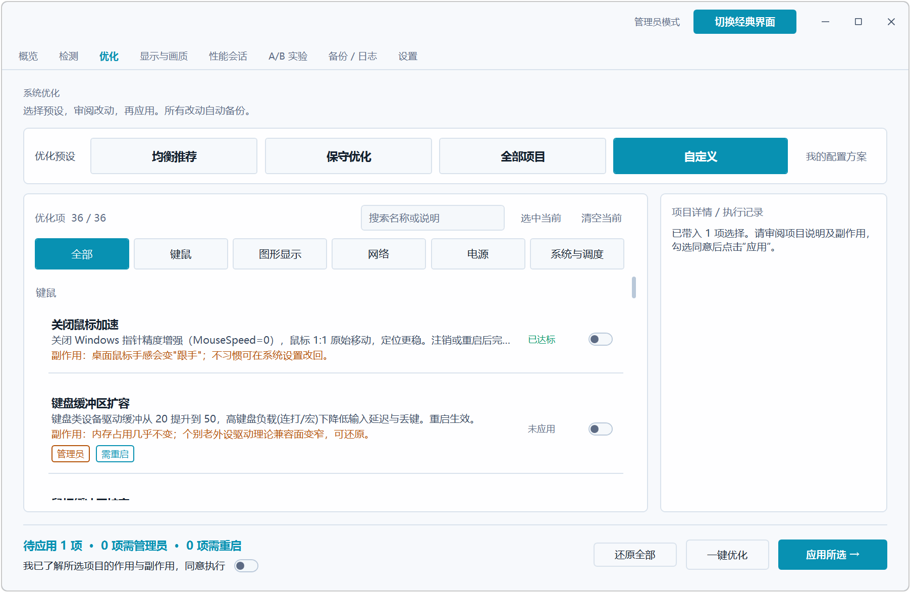
Task: Click 选中当前 link
Action: tap(541, 218)
